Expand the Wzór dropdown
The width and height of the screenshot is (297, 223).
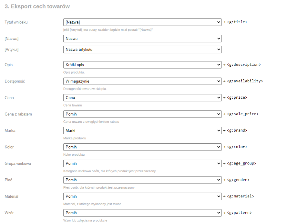coord(142,213)
